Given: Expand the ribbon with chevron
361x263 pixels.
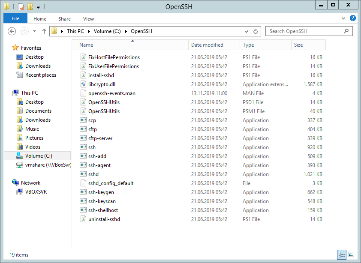Looking at the screenshot, I should pyautogui.click(x=343, y=18).
